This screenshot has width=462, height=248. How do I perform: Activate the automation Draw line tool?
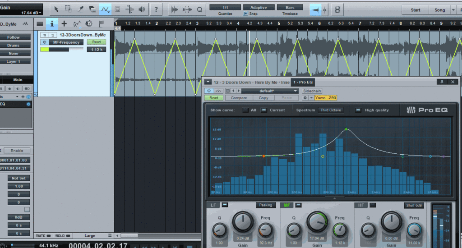tap(105, 9)
